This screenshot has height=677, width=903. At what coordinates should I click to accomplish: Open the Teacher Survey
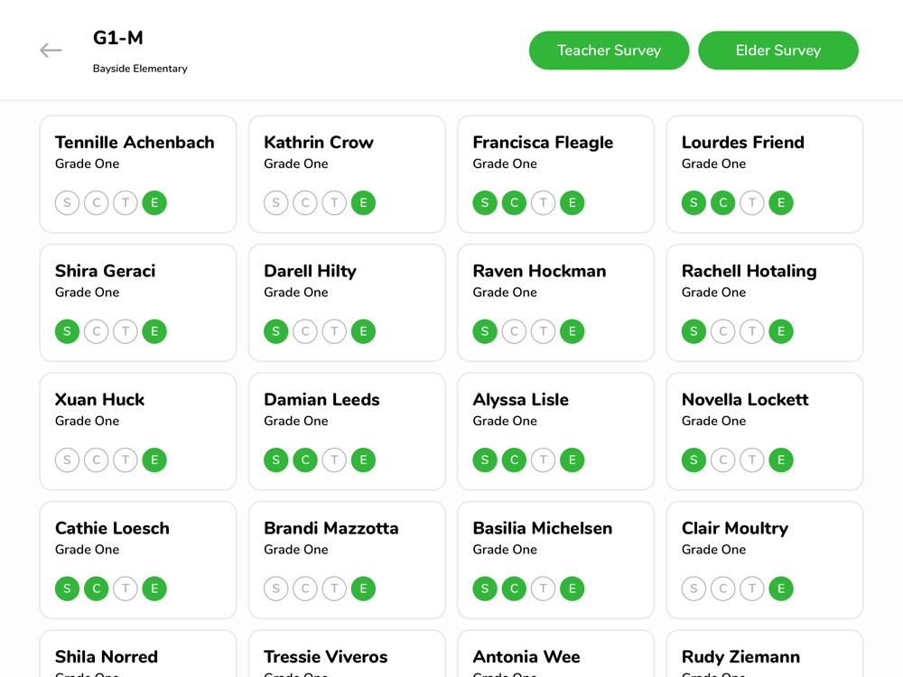(x=609, y=51)
